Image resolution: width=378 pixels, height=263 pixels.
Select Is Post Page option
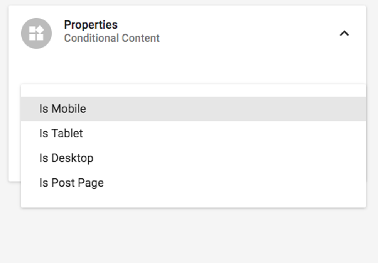(71, 183)
